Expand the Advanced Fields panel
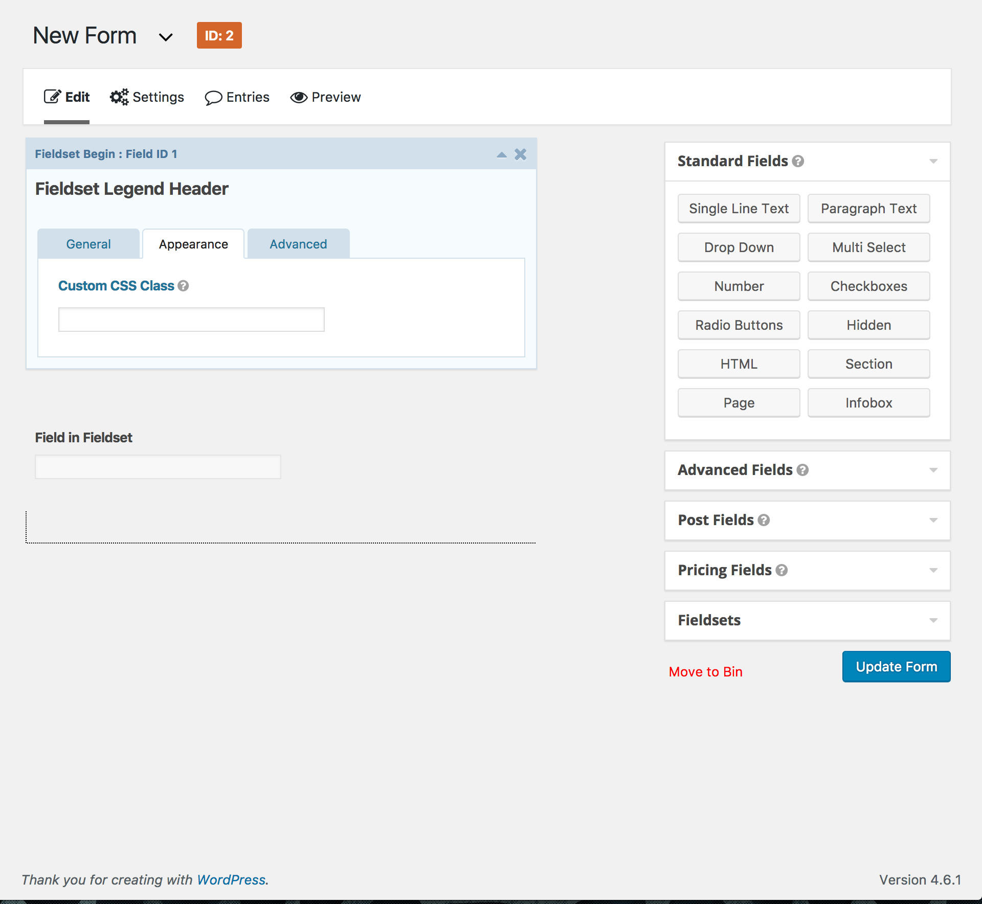The width and height of the screenshot is (982, 904). [x=933, y=470]
